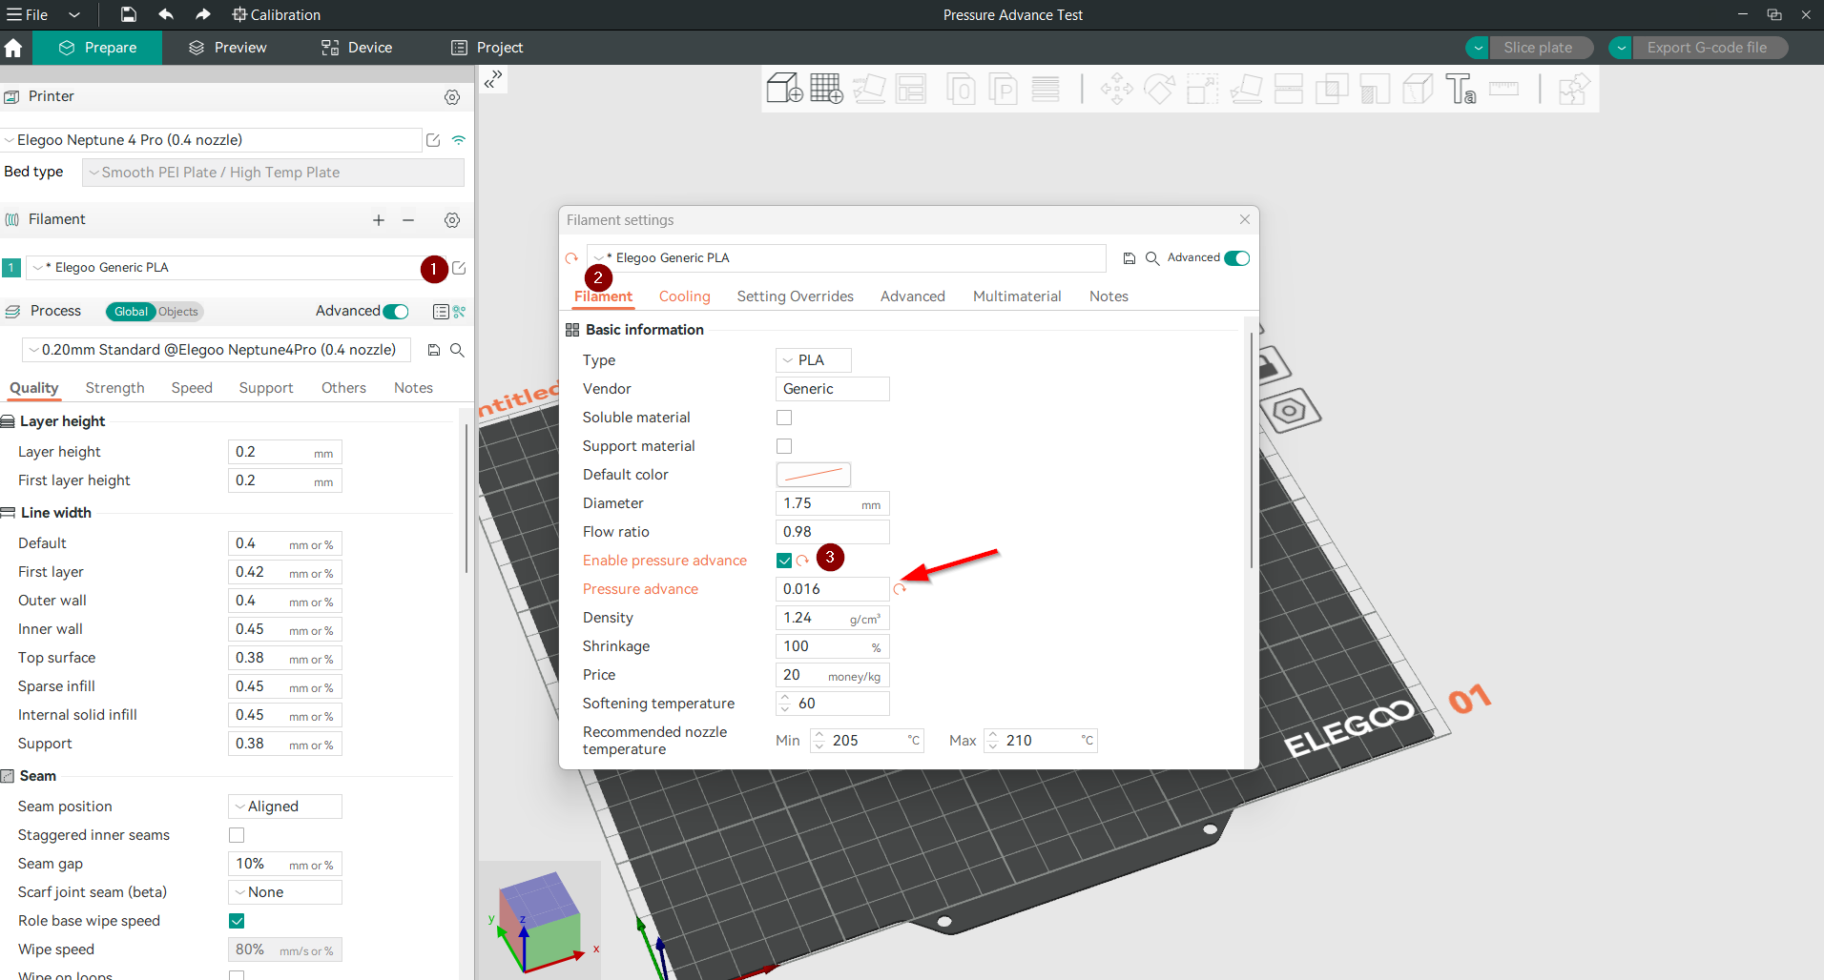Click the Add filament plus icon
The image size is (1824, 980).
pyautogui.click(x=379, y=220)
